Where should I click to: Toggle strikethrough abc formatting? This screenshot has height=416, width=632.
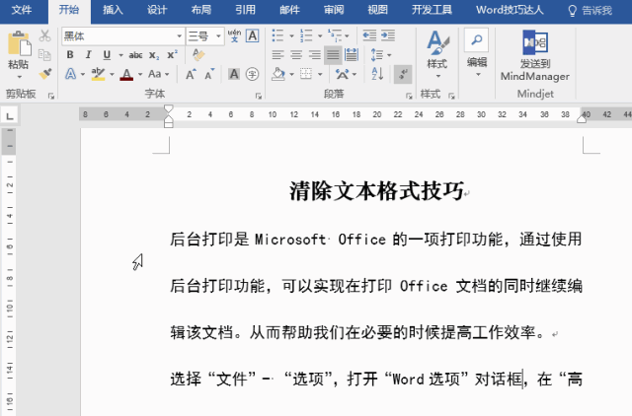coord(135,55)
